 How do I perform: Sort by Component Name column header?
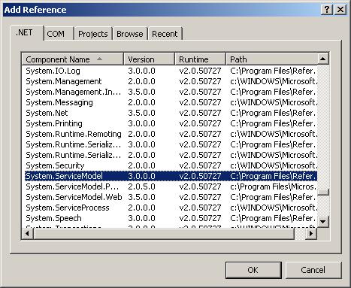point(73,59)
